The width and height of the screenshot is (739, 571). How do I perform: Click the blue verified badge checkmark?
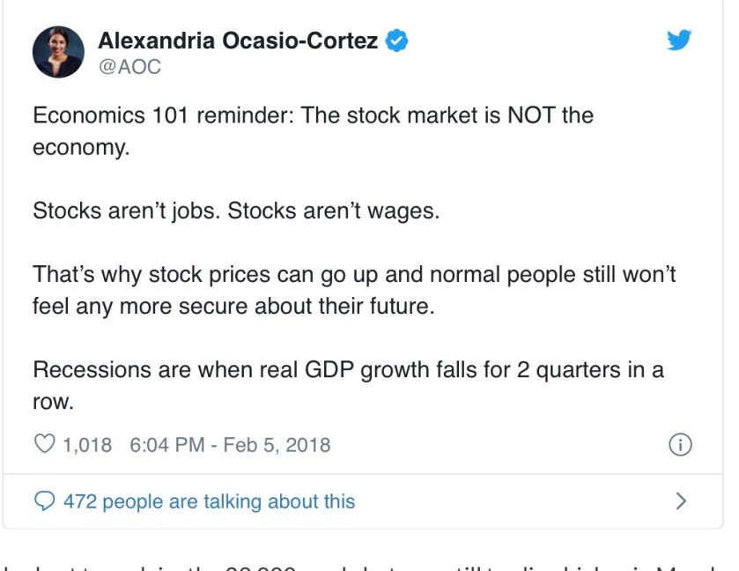tap(398, 41)
